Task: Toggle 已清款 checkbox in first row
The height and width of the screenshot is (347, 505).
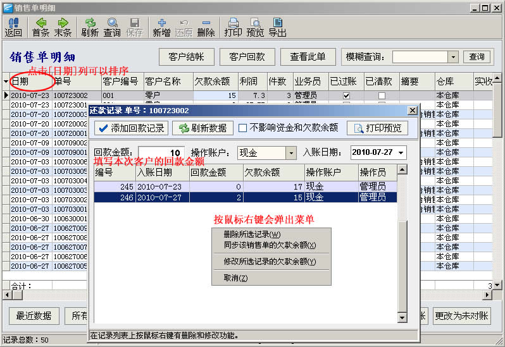Action: (381, 95)
